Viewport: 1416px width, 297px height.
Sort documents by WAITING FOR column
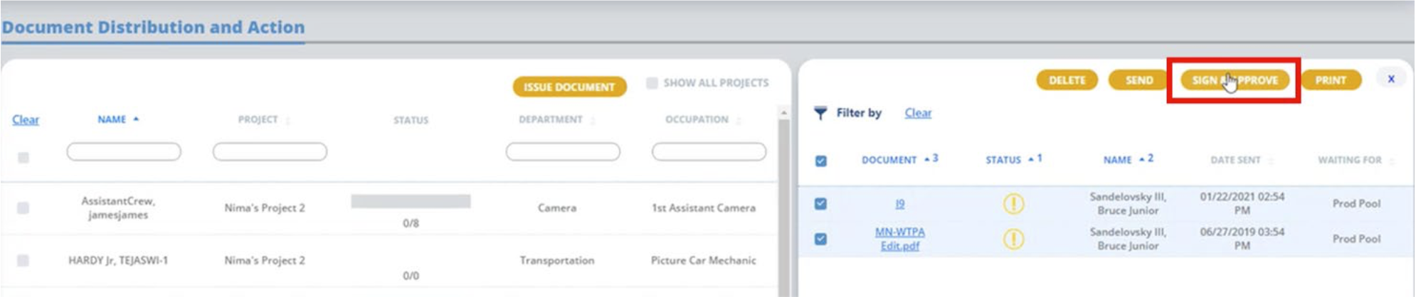[1356, 160]
